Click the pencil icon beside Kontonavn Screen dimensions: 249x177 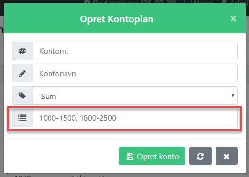click(x=22, y=73)
